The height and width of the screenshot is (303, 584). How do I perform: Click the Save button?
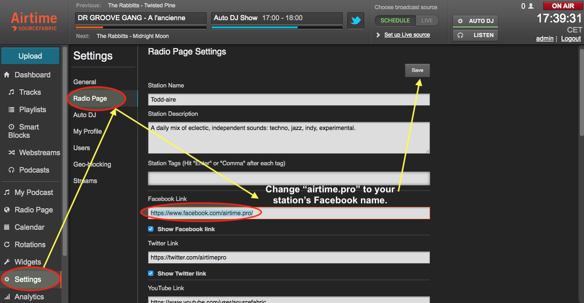point(417,70)
